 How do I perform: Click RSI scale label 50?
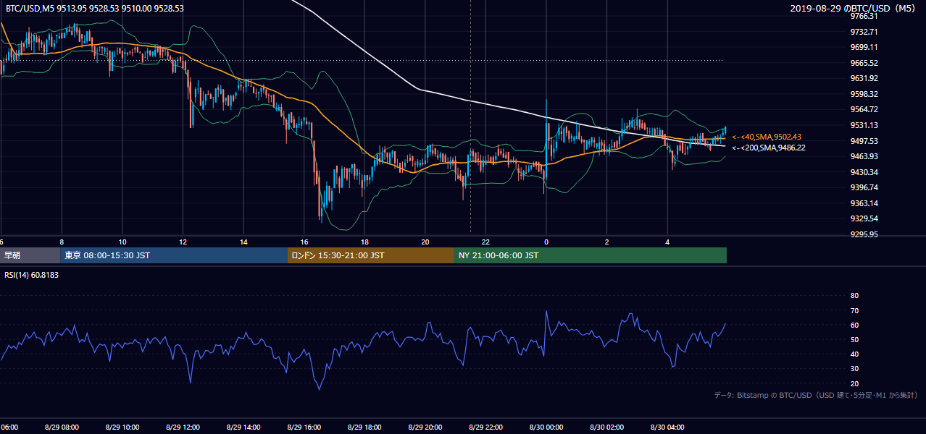pyautogui.click(x=854, y=339)
